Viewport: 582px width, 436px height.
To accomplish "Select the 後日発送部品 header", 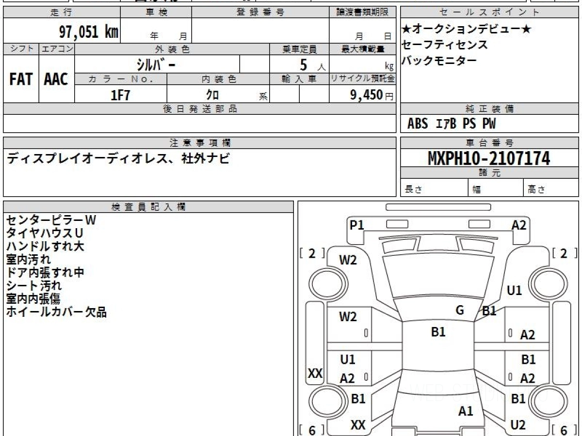I will (x=200, y=109).
